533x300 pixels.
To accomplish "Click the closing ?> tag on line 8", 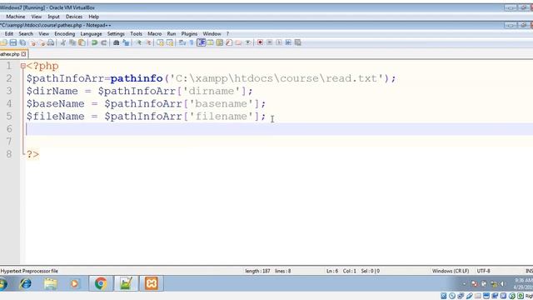I will click(x=33, y=154).
